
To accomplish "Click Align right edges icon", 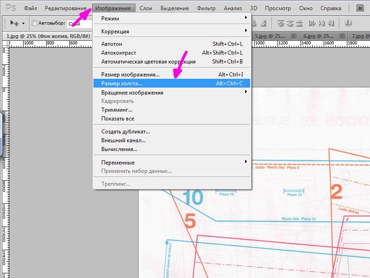I will point(262,23).
